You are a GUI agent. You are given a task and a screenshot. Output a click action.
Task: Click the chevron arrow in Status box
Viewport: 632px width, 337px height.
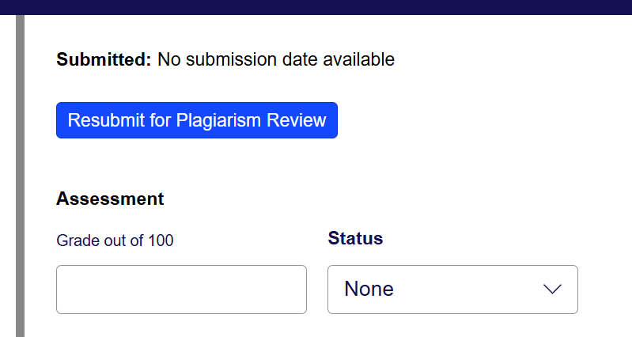pos(552,289)
